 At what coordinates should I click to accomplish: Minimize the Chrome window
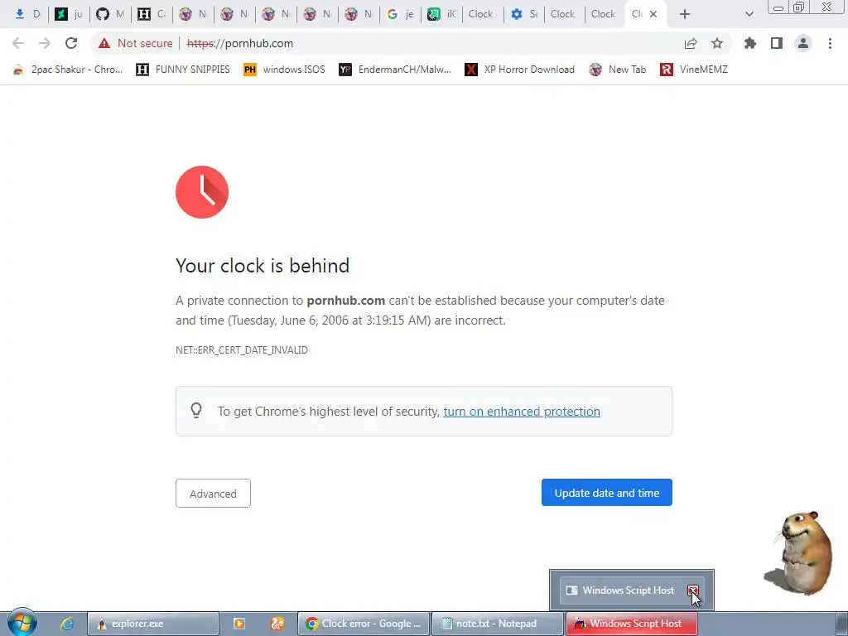point(778,7)
